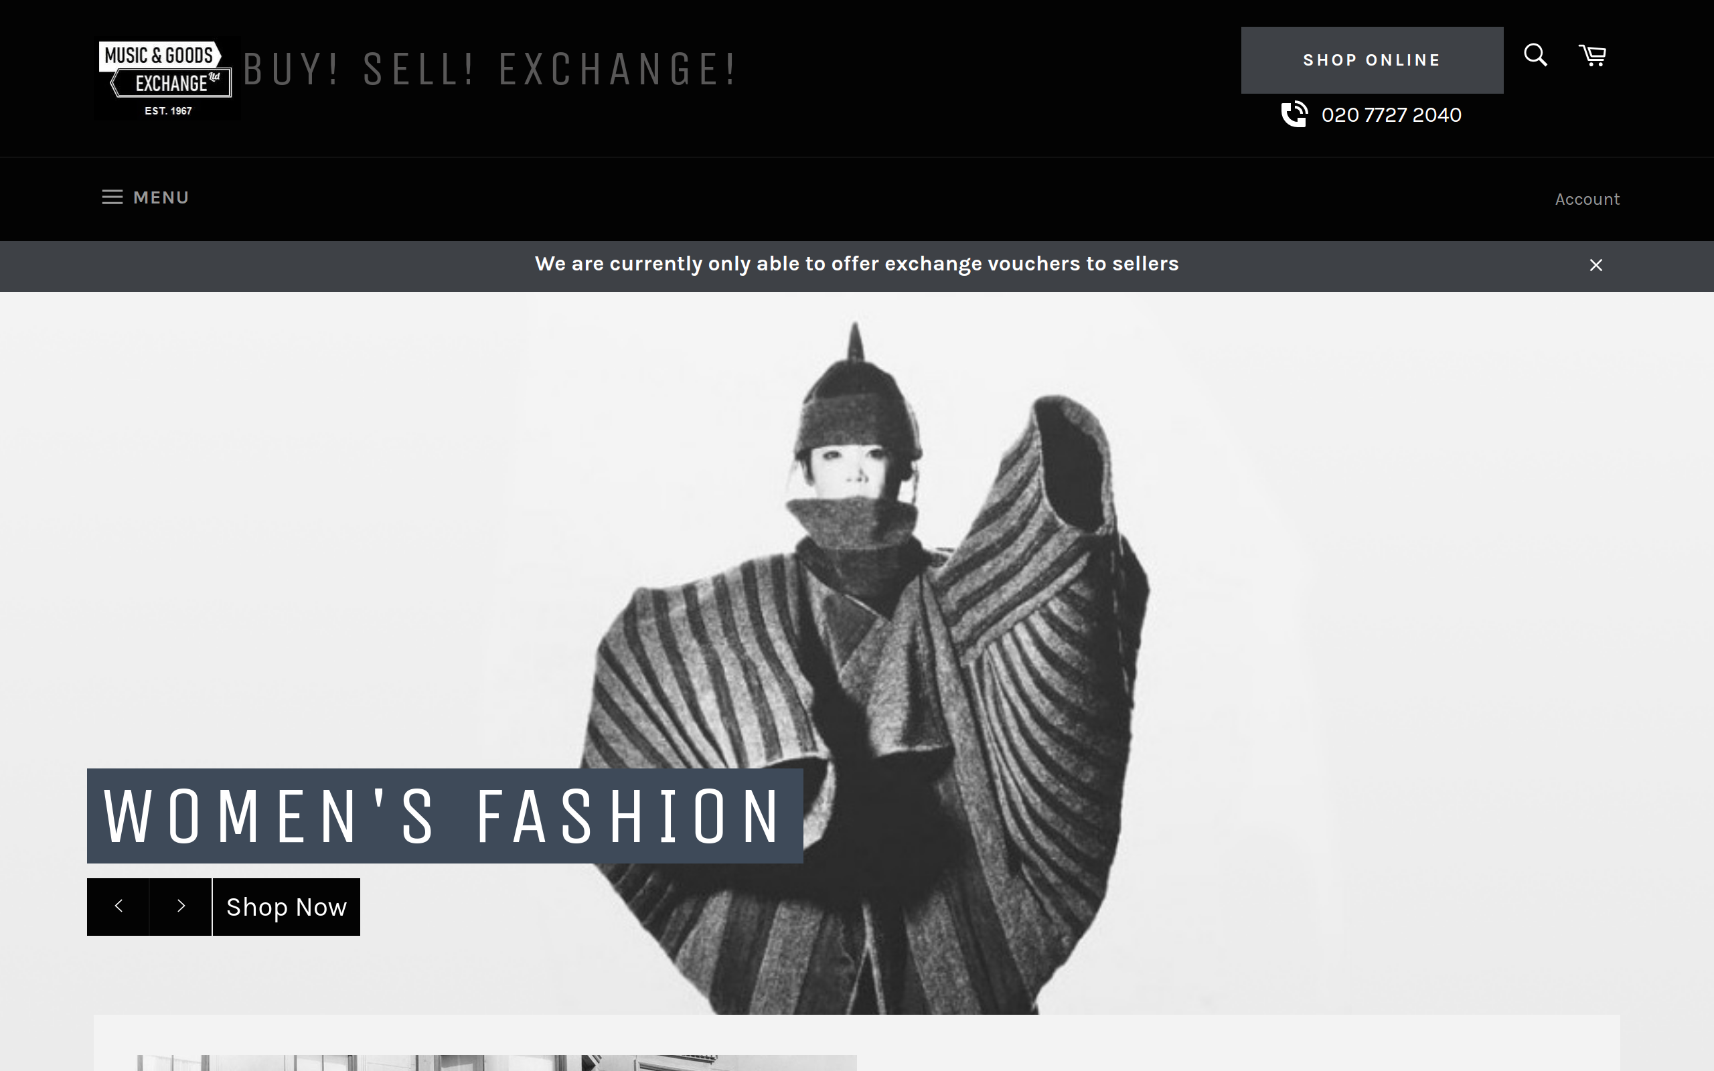1714x1071 pixels.
Task: Click the EST. 1967 text in logo
Action: pos(168,110)
